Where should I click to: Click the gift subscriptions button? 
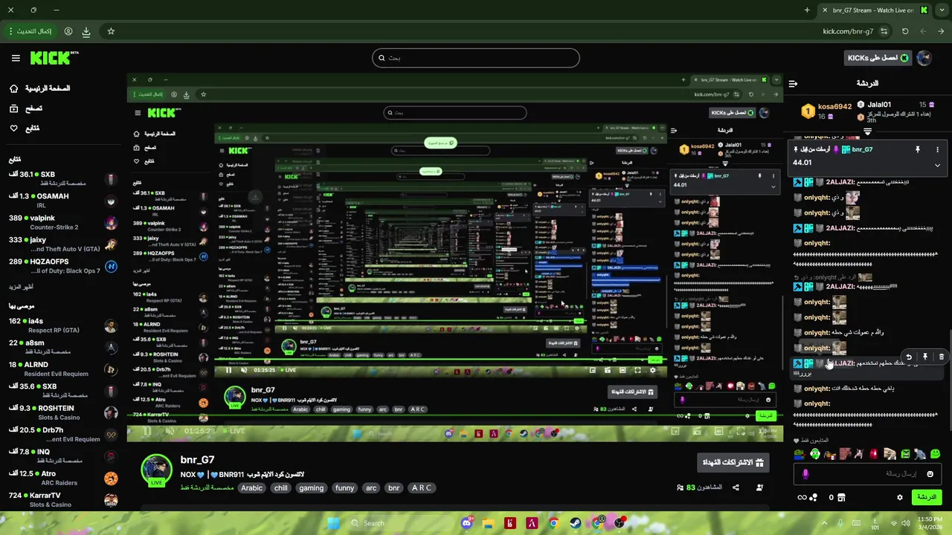coord(733,462)
